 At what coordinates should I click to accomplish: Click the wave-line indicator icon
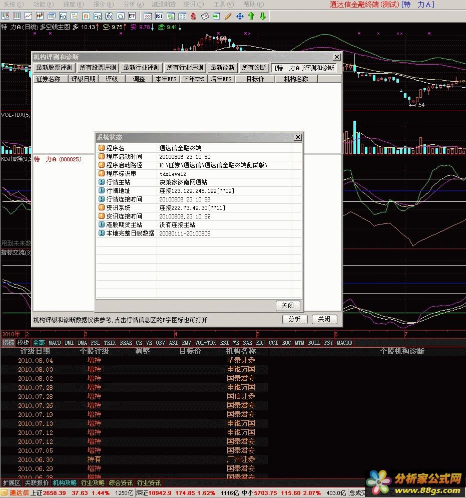coord(148,16)
